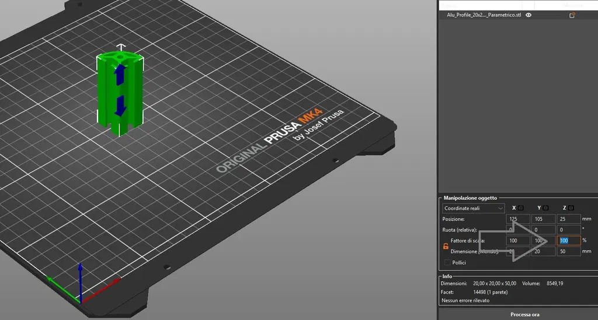The height and width of the screenshot is (320, 598).
Task: Click the Z axis reset icon
Action: coord(571,208)
